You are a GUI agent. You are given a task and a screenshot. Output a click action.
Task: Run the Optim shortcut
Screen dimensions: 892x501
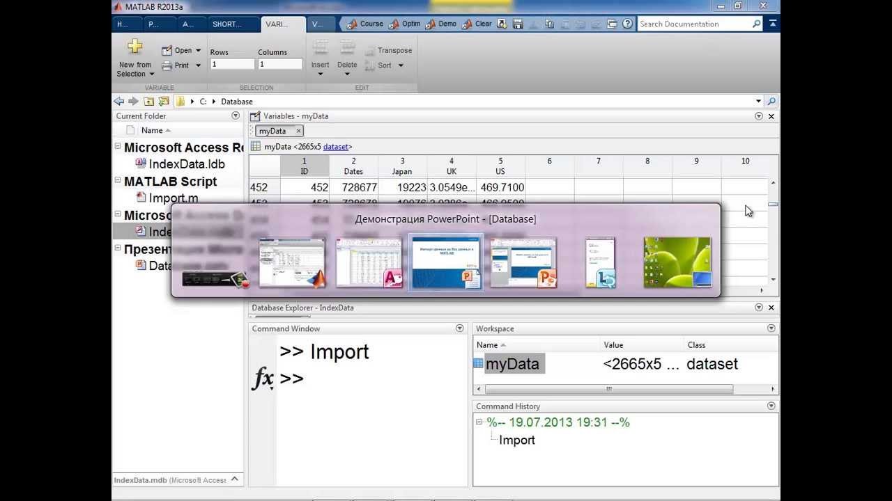(x=404, y=24)
